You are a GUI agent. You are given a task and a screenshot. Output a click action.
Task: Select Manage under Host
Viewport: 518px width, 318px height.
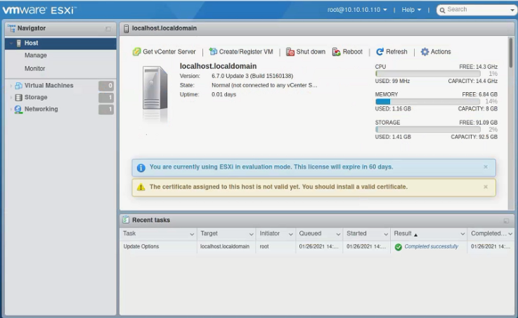(x=35, y=55)
